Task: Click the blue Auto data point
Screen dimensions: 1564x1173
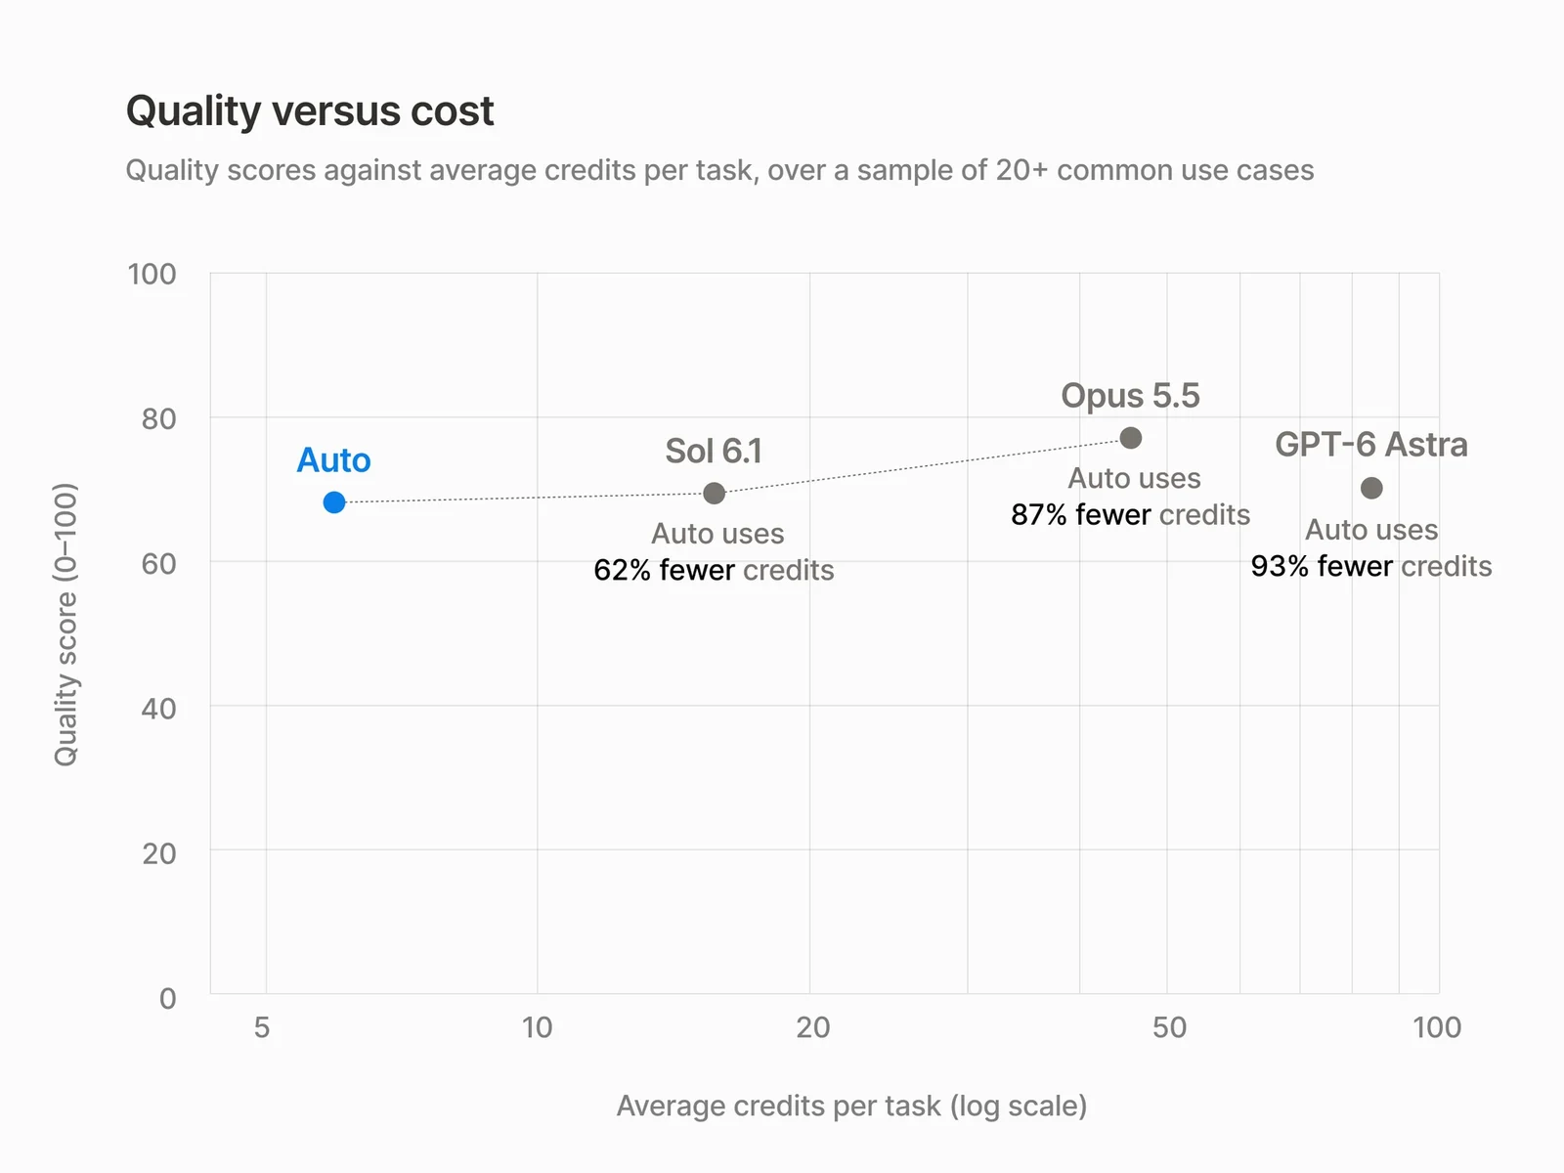Action: point(334,502)
